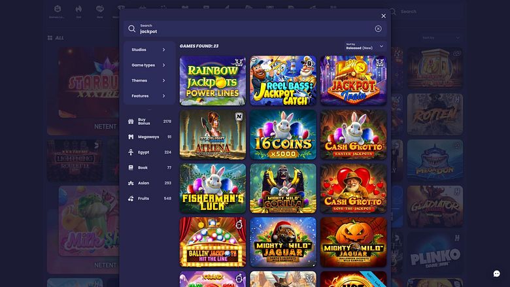Close the search dialog

(x=383, y=16)
